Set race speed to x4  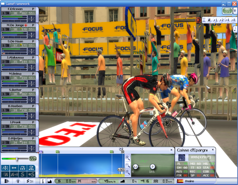227,20
